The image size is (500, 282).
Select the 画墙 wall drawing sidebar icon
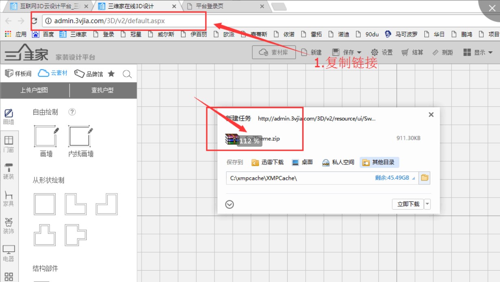point(9,117)
